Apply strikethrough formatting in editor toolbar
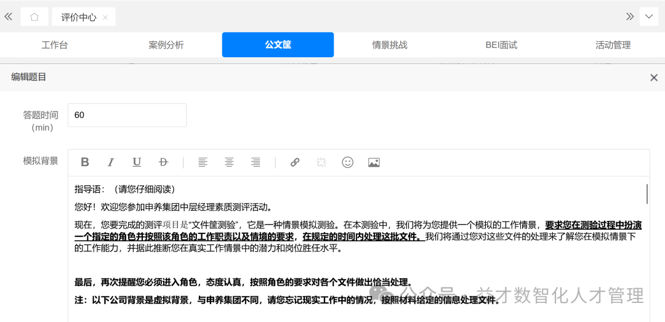The height and width of the screenshot is (322, 665). point(163,162)
